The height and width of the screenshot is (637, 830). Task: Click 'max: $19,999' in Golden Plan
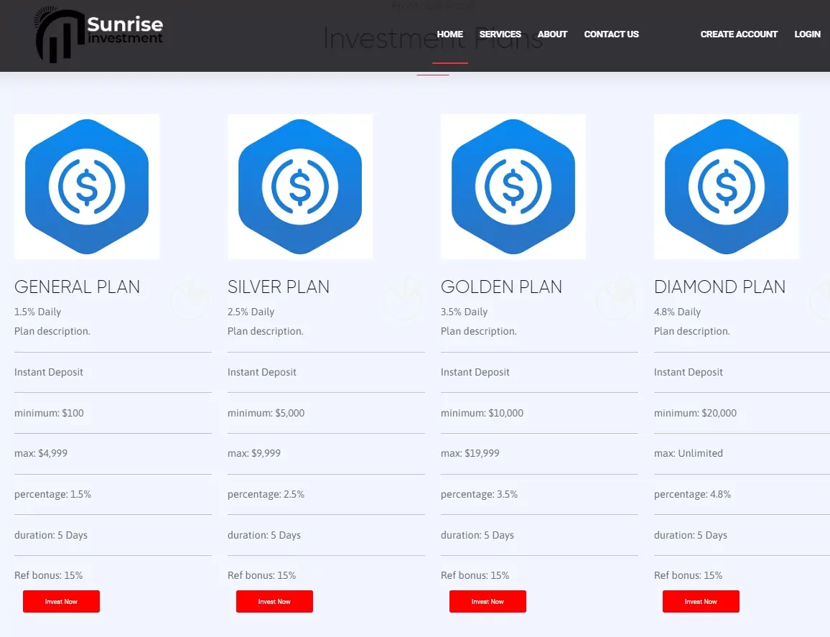tap(470, 453)
